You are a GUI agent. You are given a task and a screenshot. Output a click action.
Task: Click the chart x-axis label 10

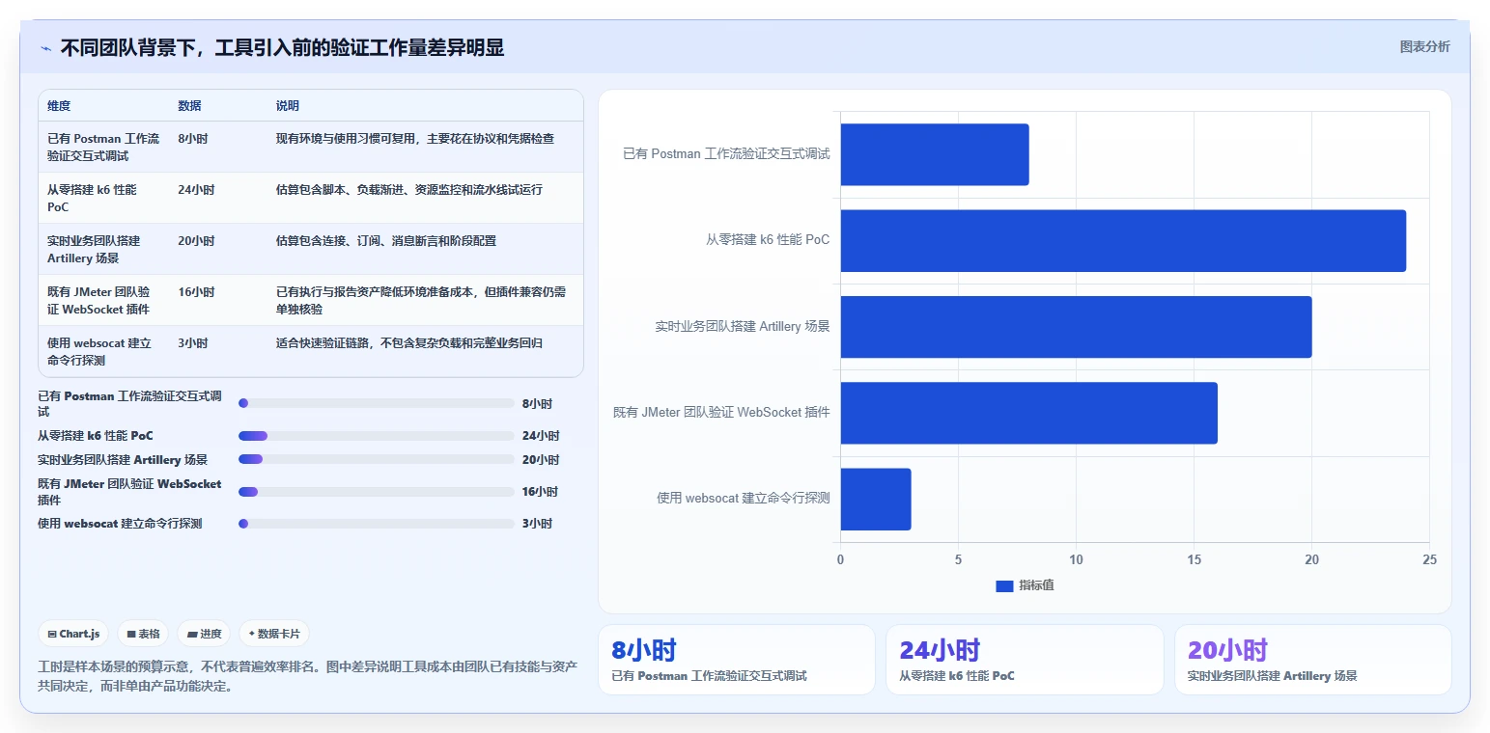[x=1076, y=560]
